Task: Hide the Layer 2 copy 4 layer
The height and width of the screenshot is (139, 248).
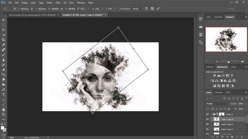Action: (207, 119)
